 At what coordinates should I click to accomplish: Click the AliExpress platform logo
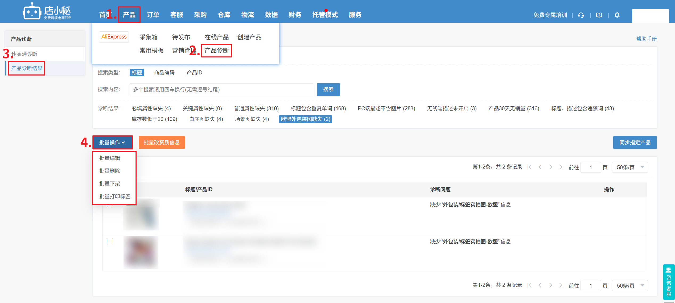click(114, 37)
